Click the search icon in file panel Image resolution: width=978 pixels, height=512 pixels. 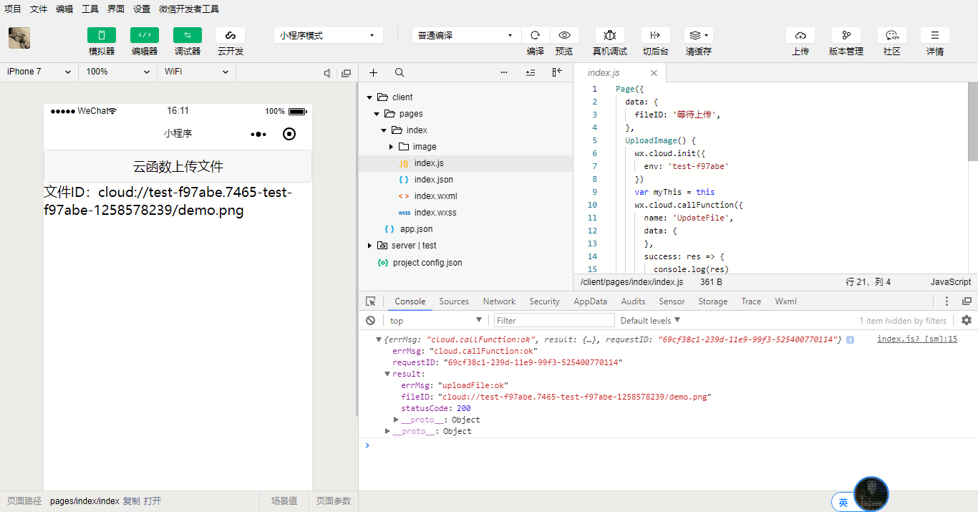[x=400, y=72]
